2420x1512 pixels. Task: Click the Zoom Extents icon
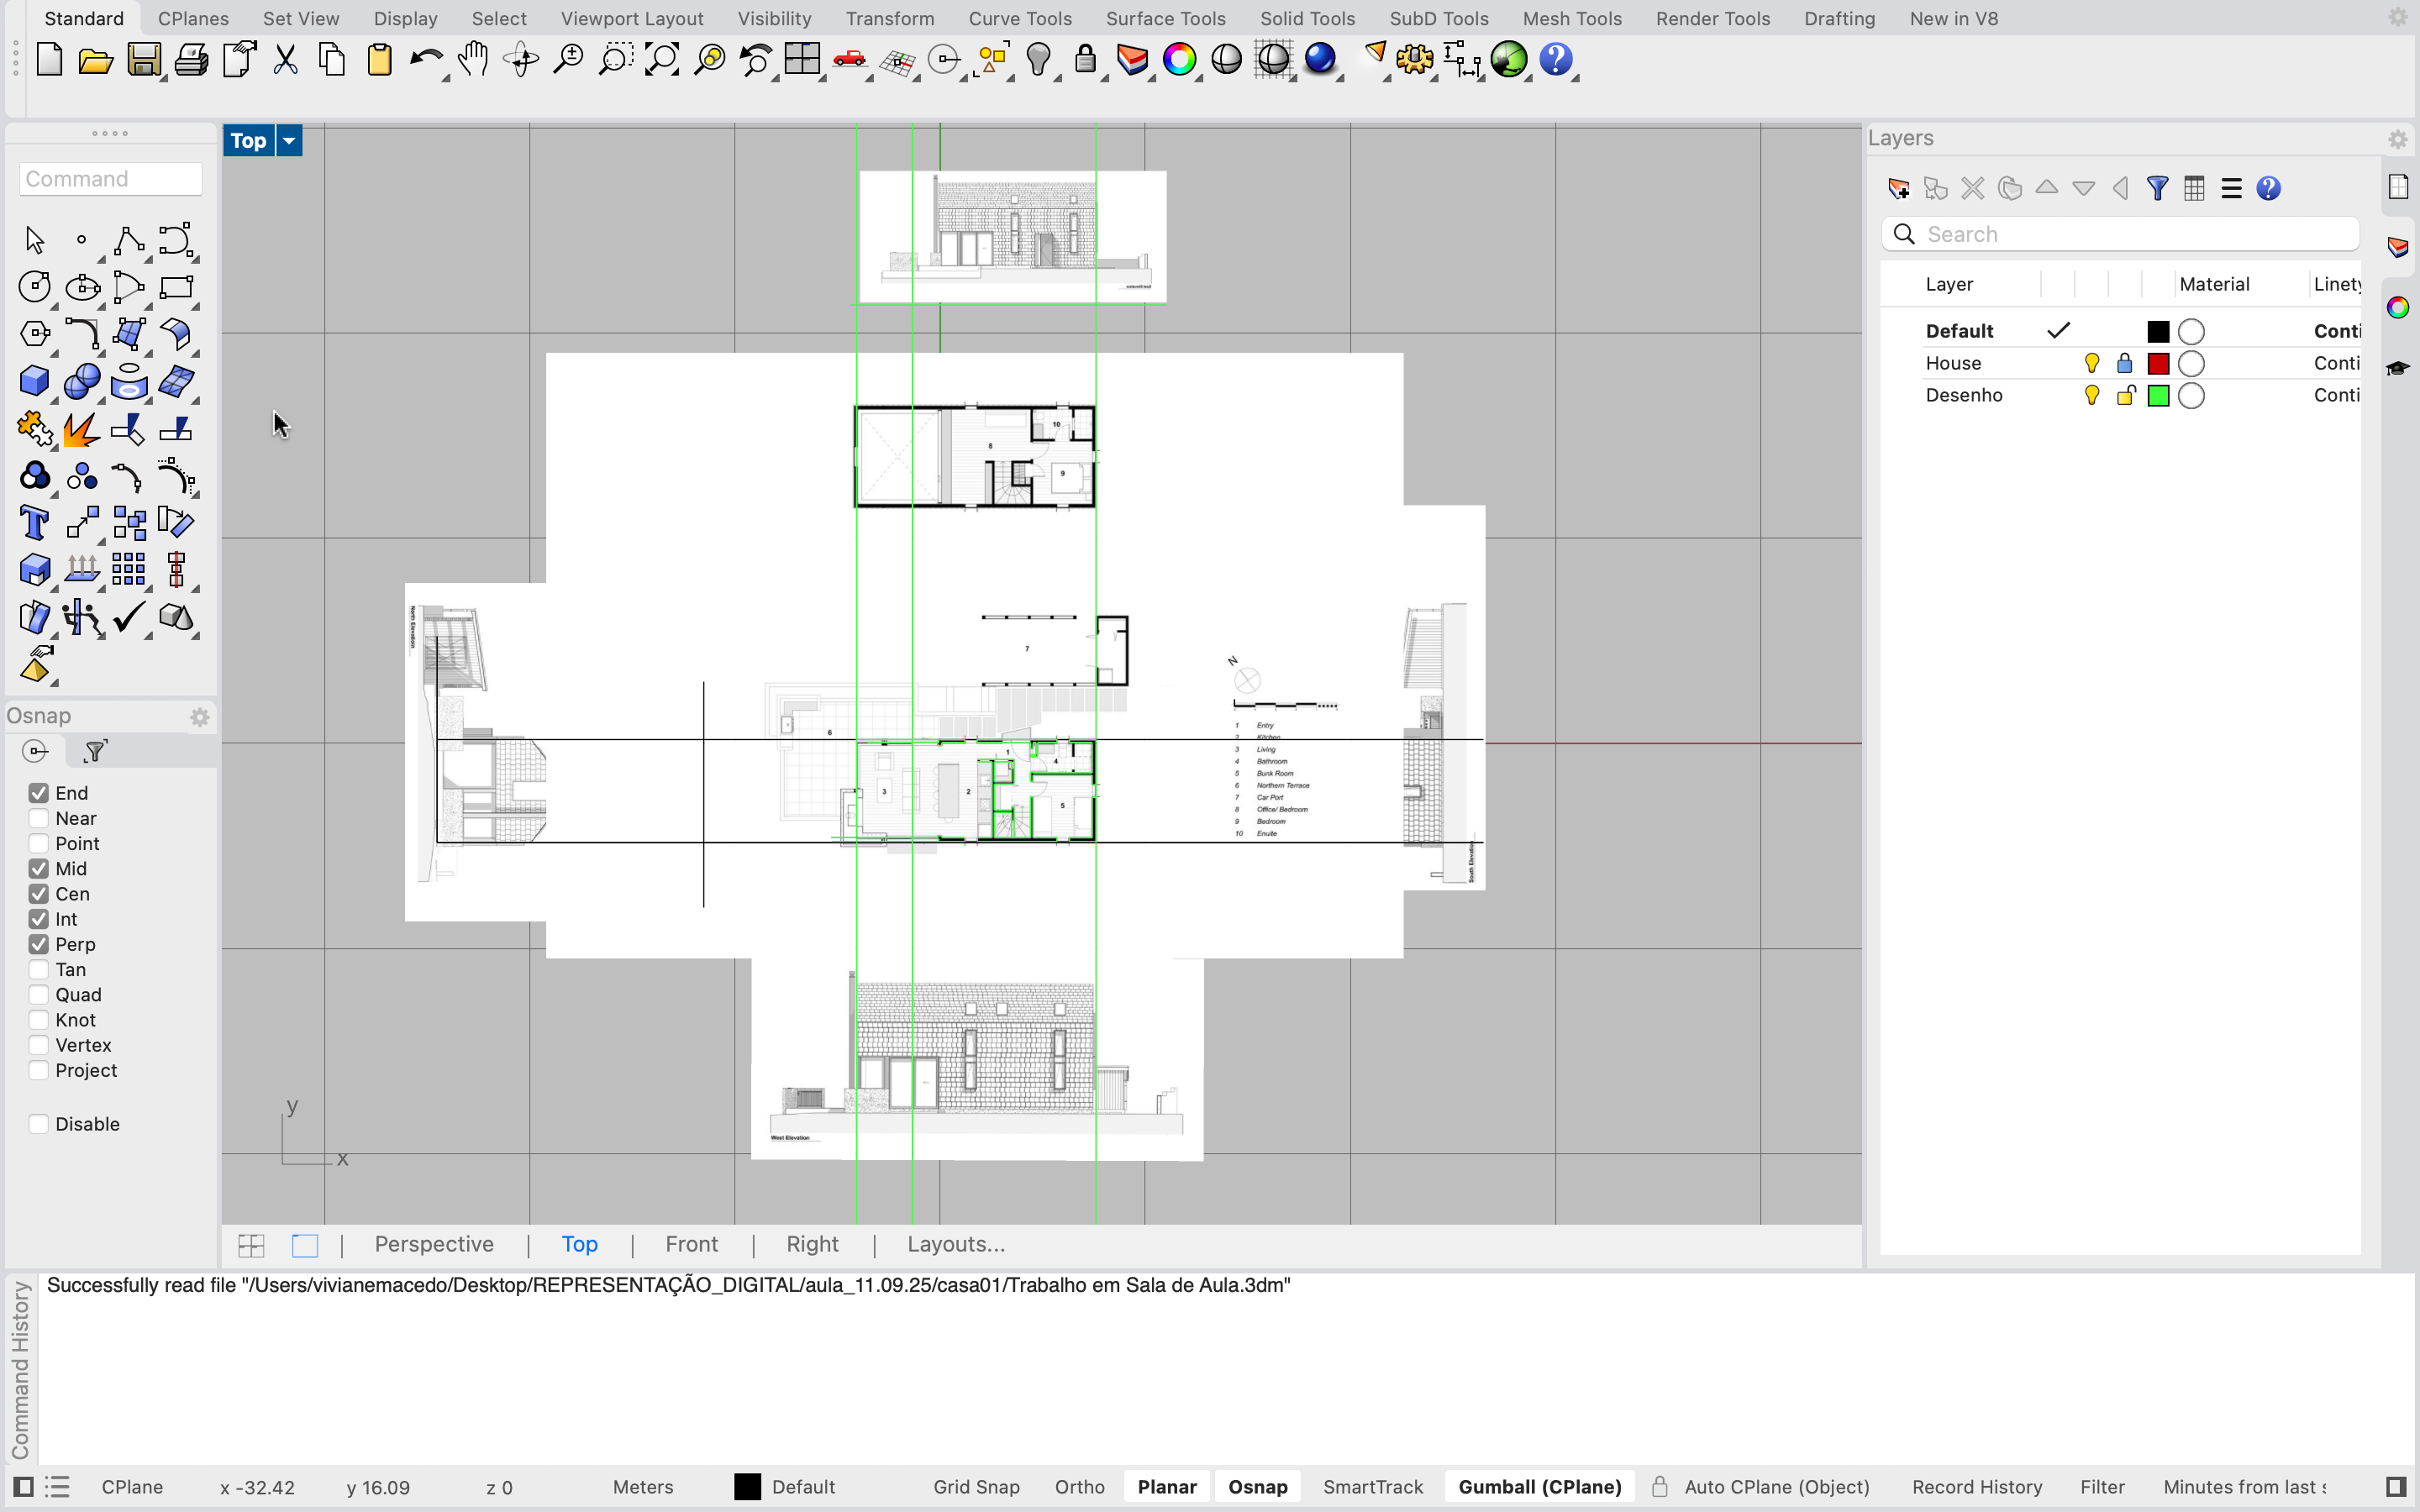point(662,60)
